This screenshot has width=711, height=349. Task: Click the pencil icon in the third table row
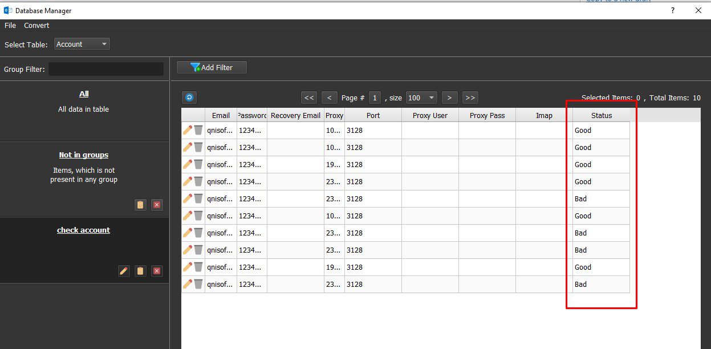188,164
